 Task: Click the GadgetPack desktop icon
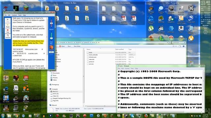tap(171, 19)
